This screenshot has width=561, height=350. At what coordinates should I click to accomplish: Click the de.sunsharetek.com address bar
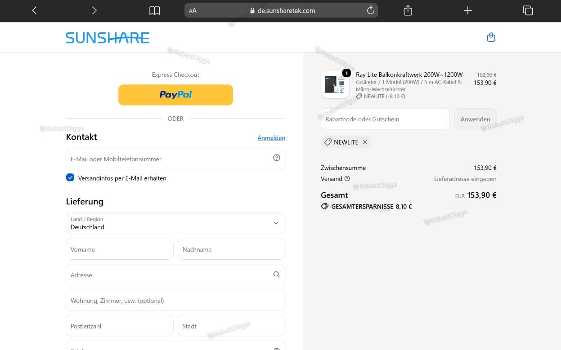coord(281,10)
